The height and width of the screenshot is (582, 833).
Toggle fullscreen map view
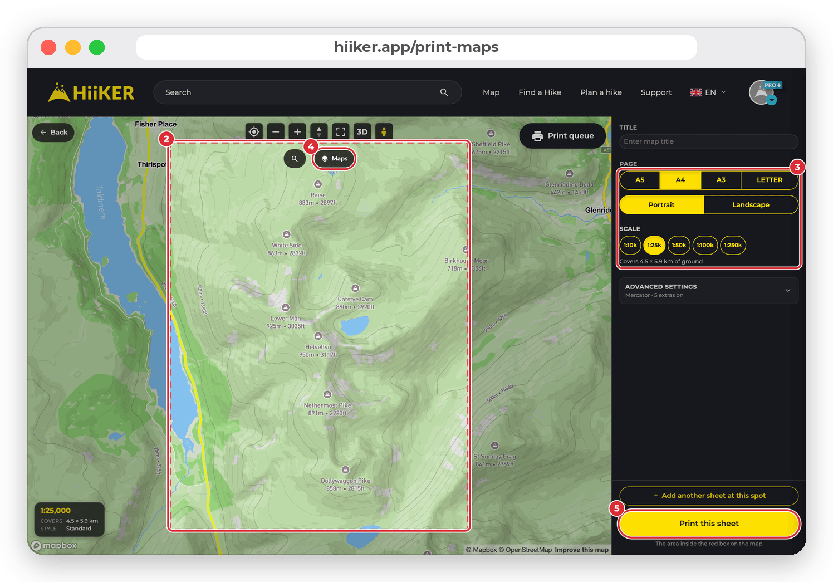341,131
